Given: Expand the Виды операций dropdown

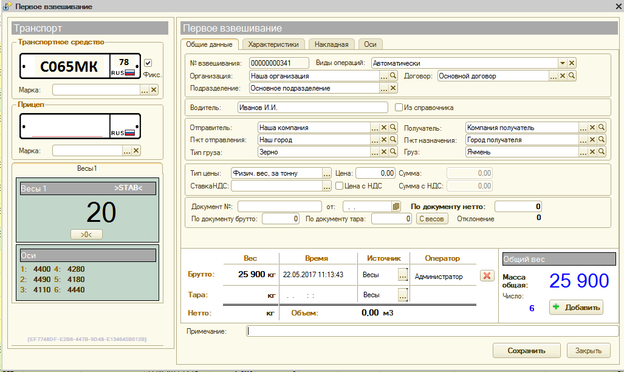Looking at the screenshot, I should click(x=563, y=63).
